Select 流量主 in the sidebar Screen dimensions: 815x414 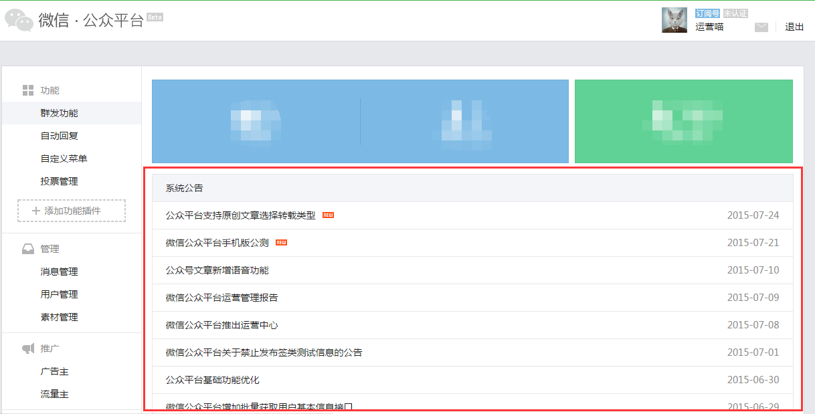click(54, 394)
